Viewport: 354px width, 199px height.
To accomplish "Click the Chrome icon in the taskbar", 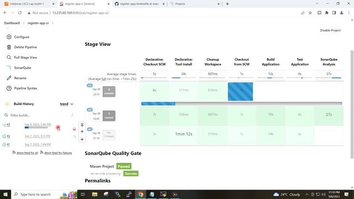I will [x=140, y=194].
